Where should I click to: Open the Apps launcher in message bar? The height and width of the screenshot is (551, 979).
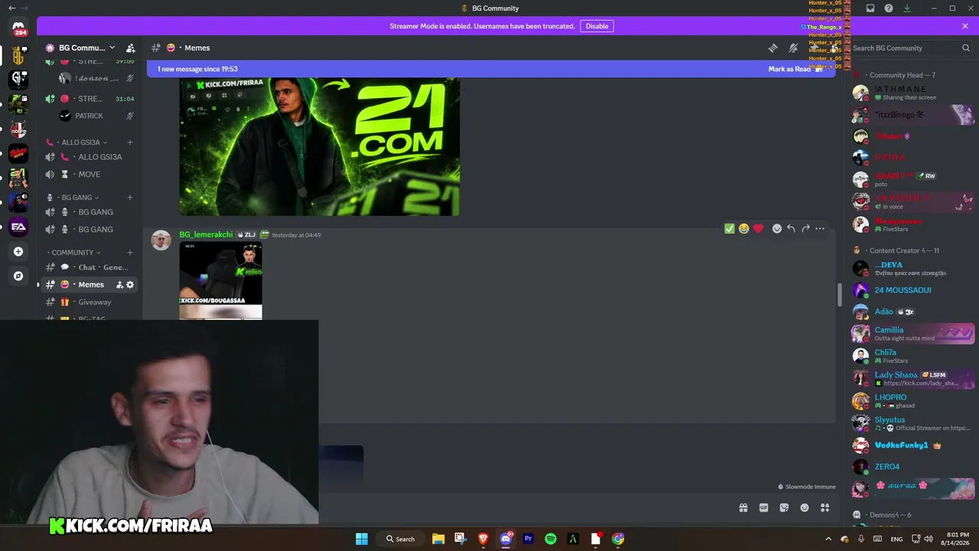(825, 507)
